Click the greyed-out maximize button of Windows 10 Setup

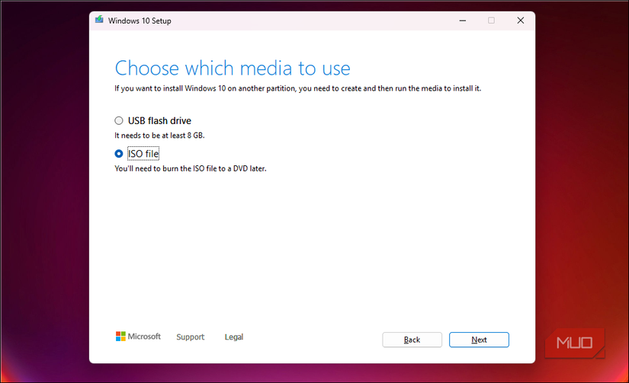point(492,21)
